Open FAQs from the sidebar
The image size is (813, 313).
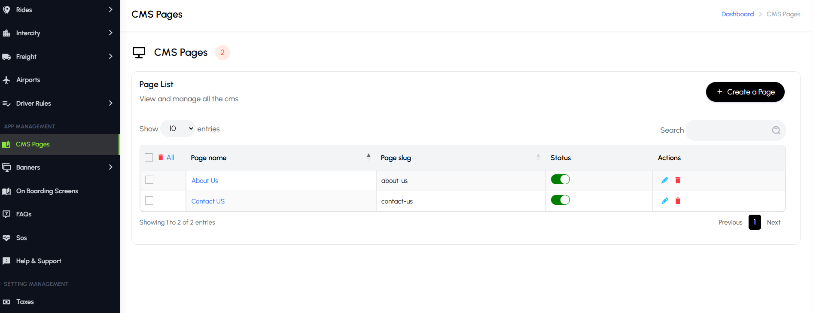pyautogui.click(x=24, y=214)
